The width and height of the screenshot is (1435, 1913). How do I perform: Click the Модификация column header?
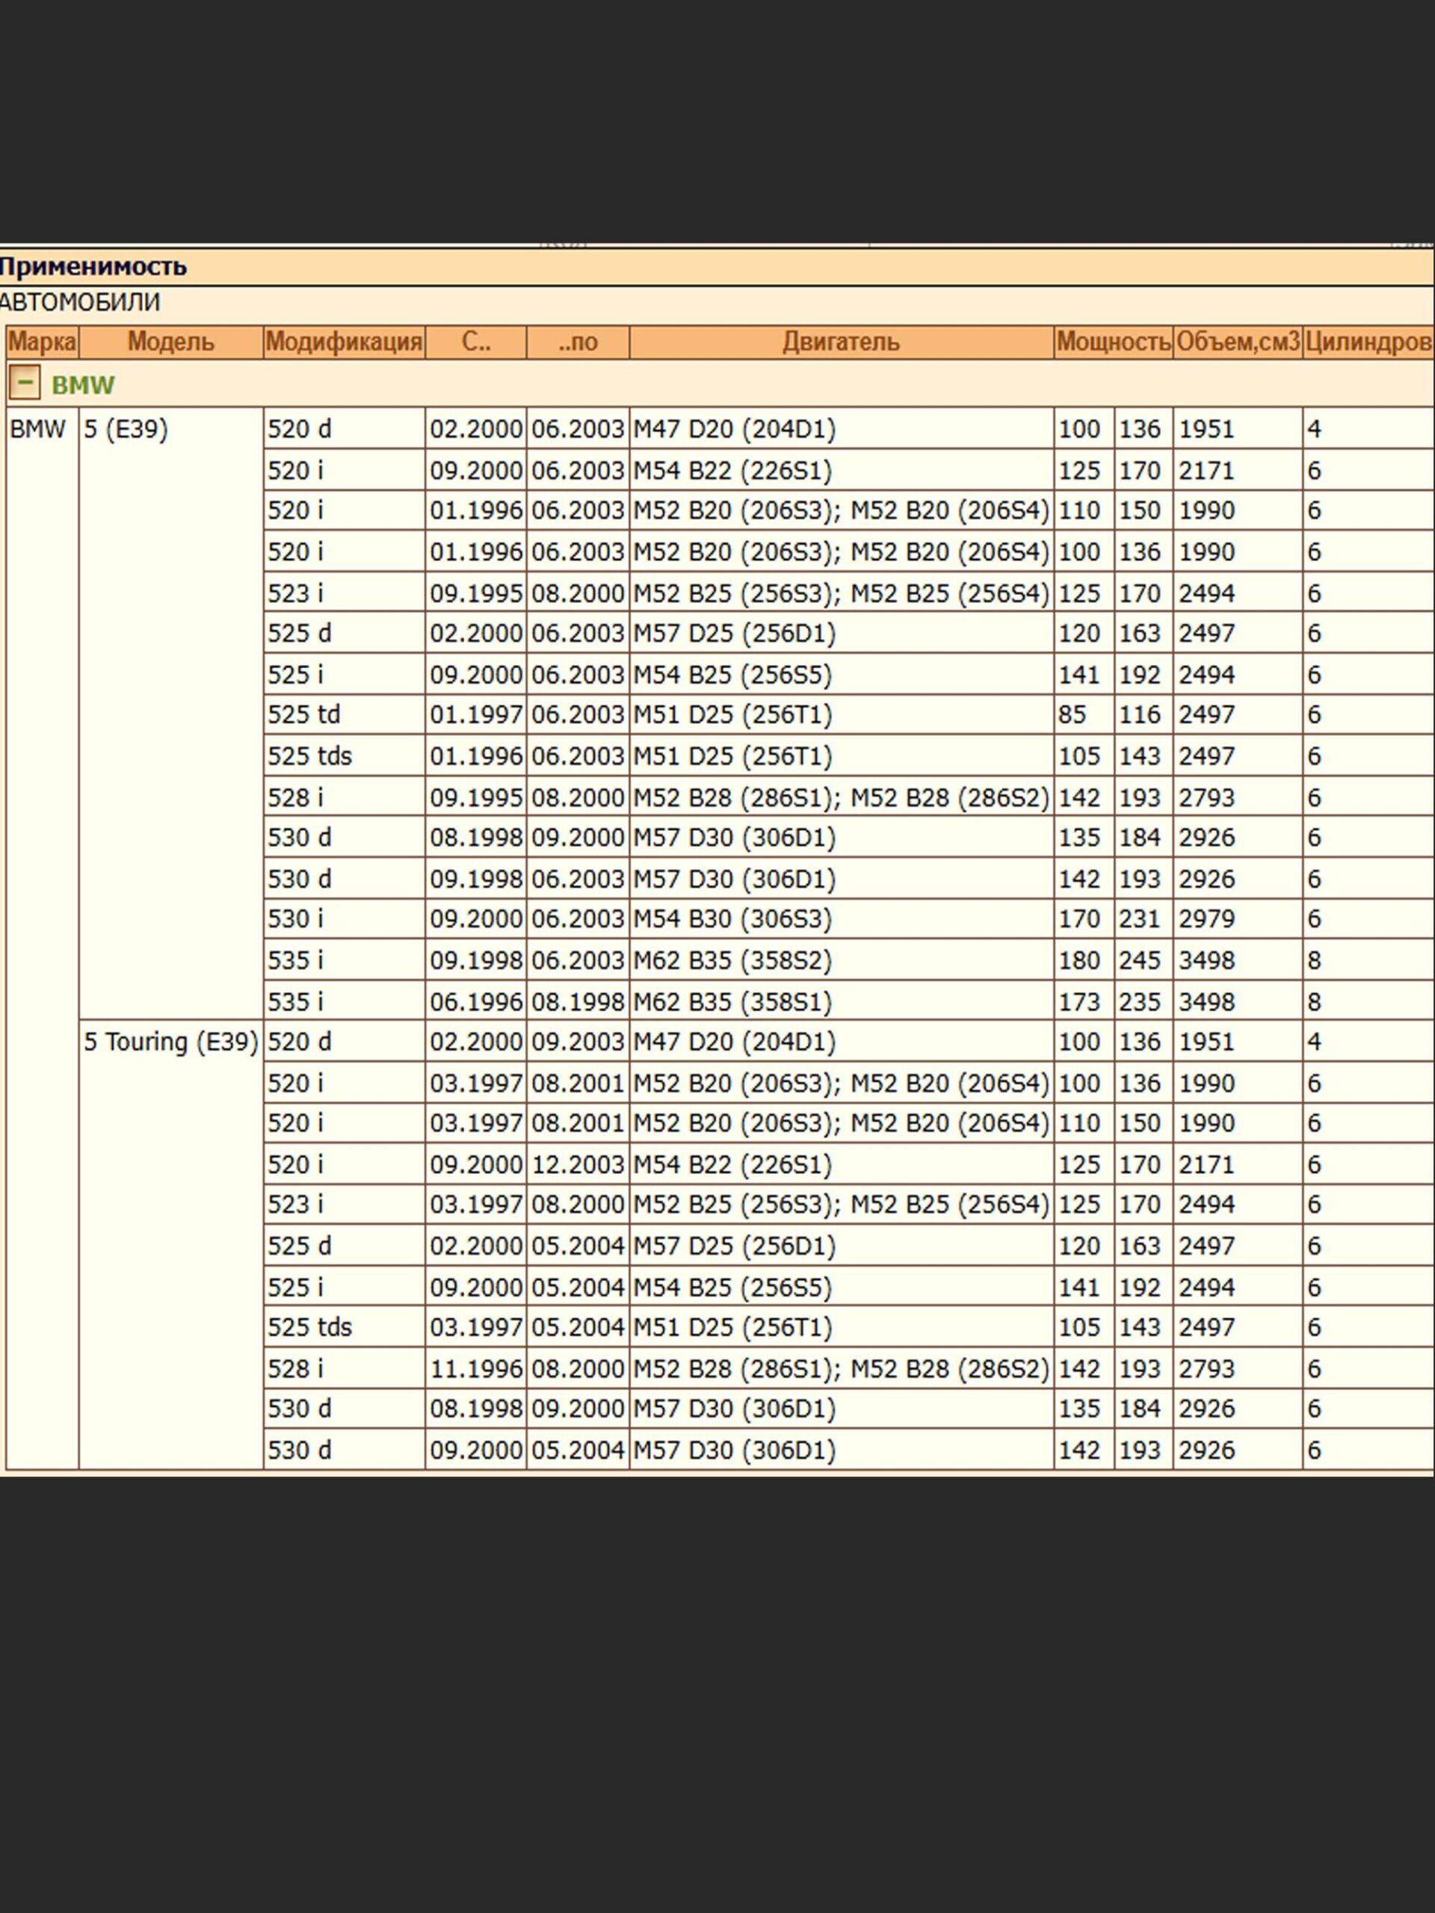pyautogui.click(x=343, y=342)
